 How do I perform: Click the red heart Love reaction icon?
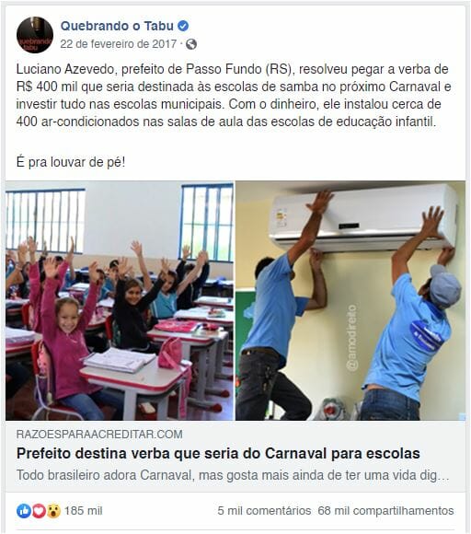coord(39,511)
